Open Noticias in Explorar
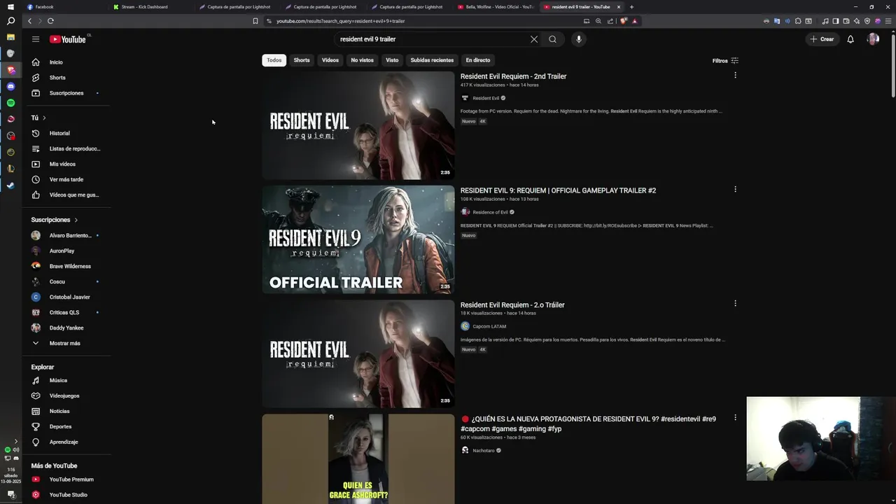The height and width of the screenshot is (504, 896). [x=66, y=411]
